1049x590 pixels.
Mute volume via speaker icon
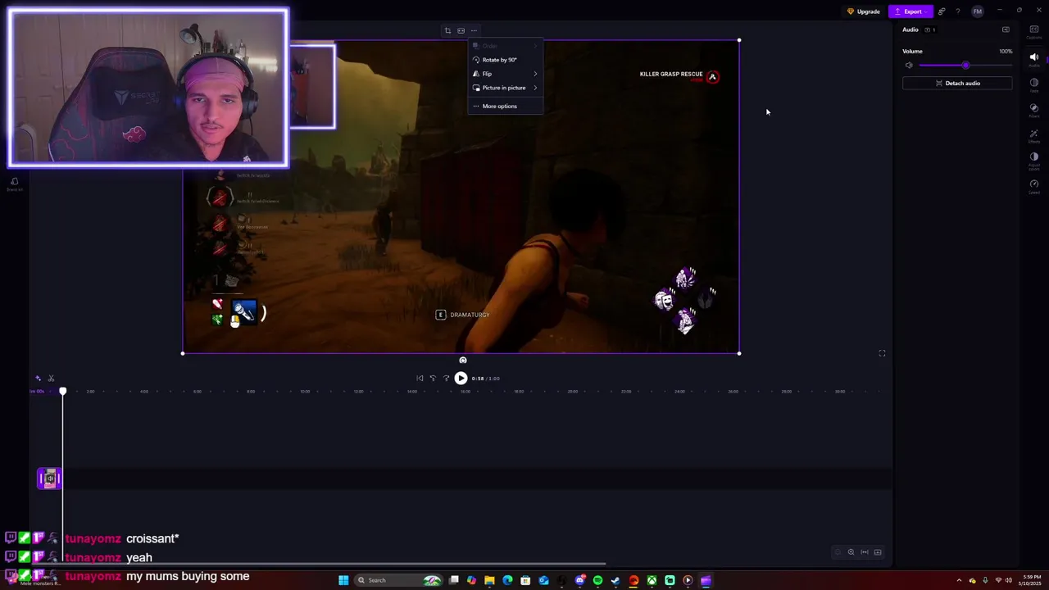[909, 66]
